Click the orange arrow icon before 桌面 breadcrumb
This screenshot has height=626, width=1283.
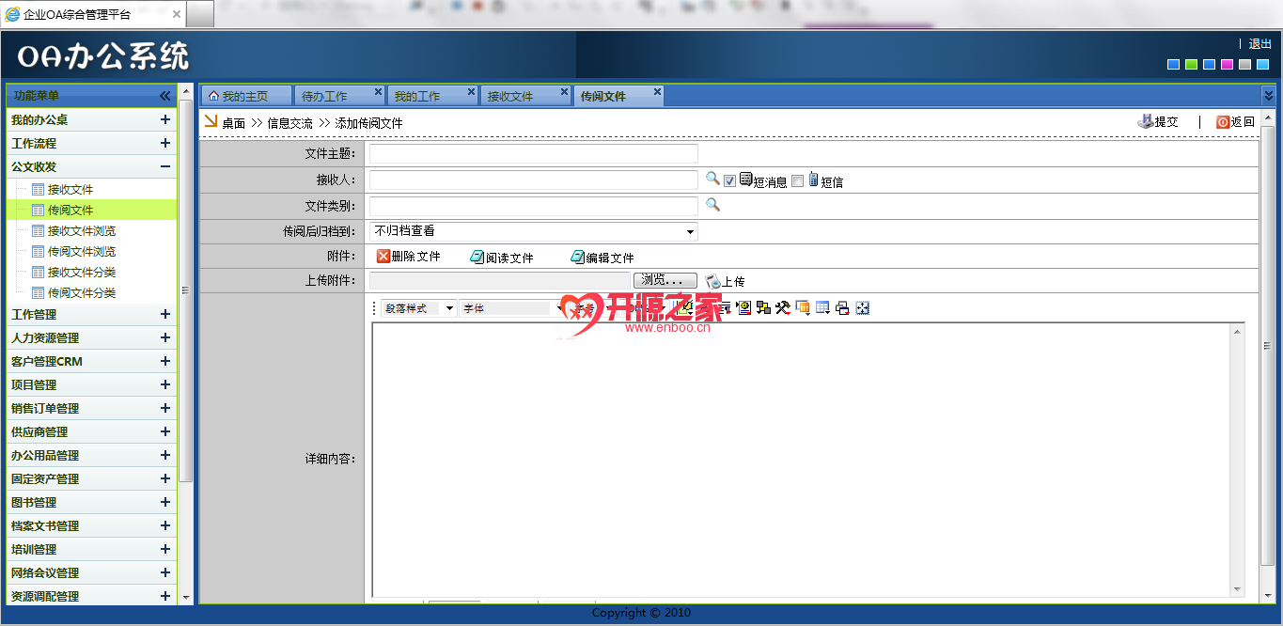[x=211, y=121]
